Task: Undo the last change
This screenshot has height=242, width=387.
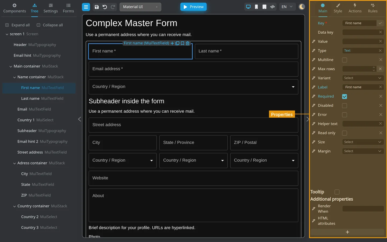Action: 105,7
